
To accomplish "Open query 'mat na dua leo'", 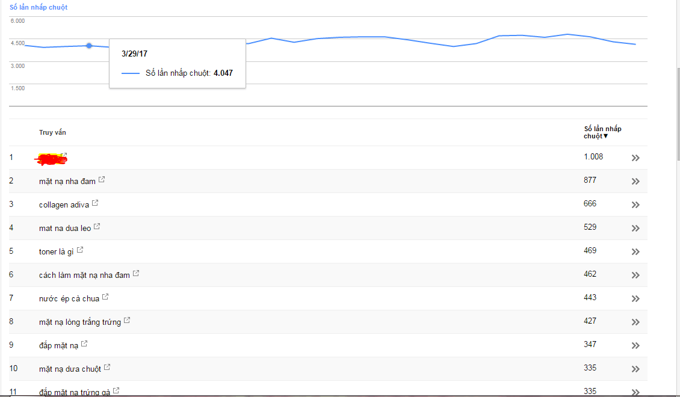I will click(x=65, y=228).
